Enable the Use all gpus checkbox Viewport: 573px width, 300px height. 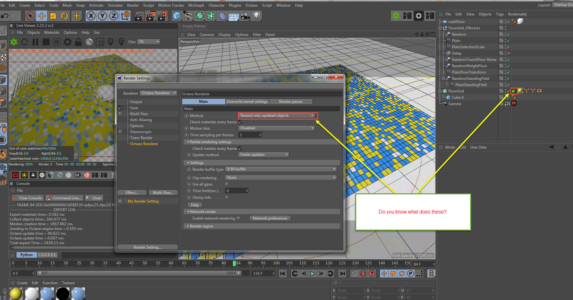click(x=227, y=184)
